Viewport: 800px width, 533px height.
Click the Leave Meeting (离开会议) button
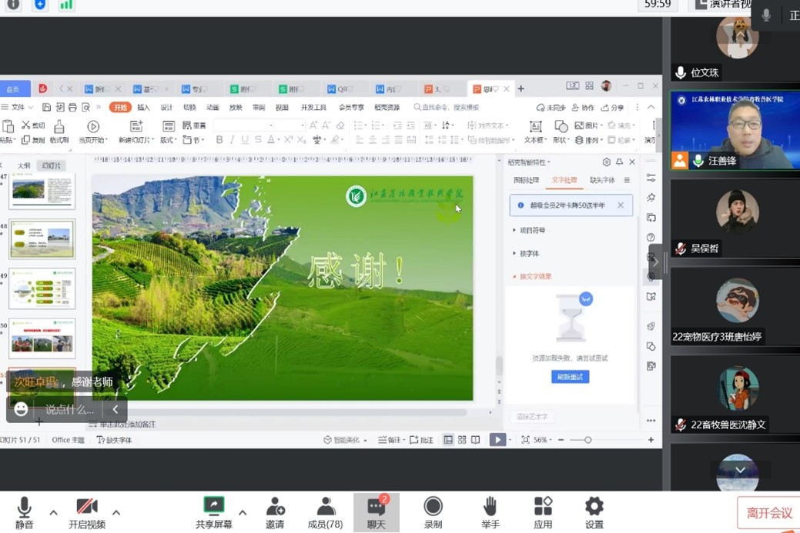[x=768, y=513]
